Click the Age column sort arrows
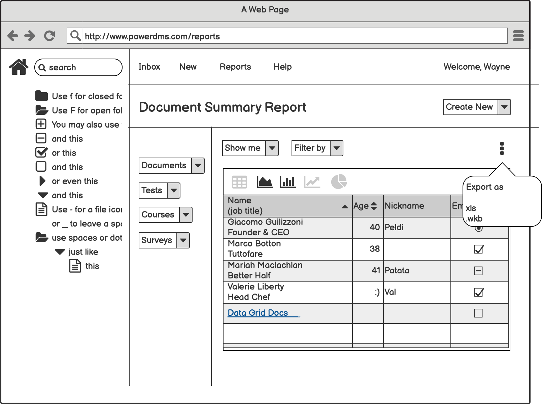Screen dimensions: 542x404 point(374,206)
